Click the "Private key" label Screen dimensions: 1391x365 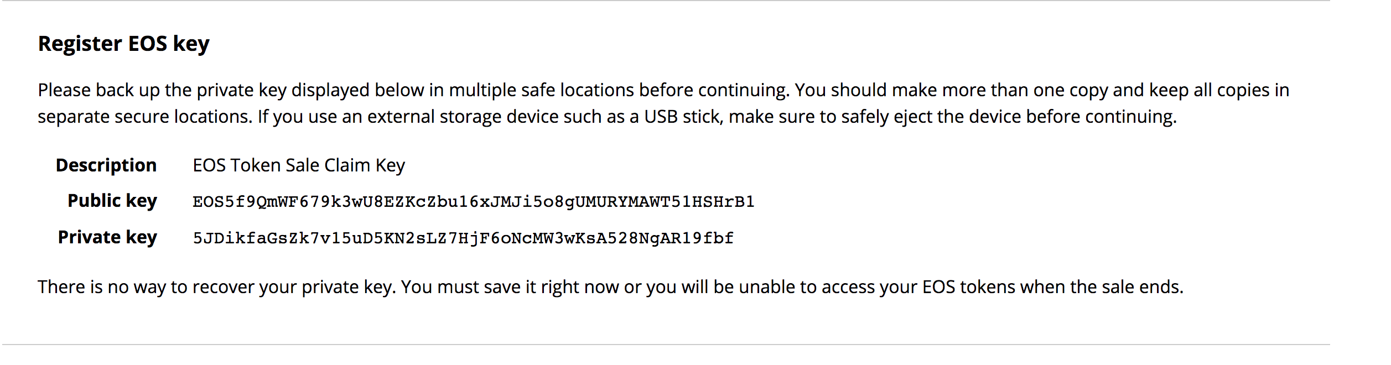click(x=107, y=237)
